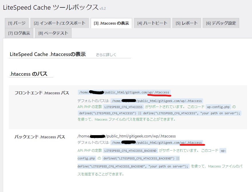Go to the [4] ハートビート tab
This screenshot has height=192, width=252.
coord(152,23)
